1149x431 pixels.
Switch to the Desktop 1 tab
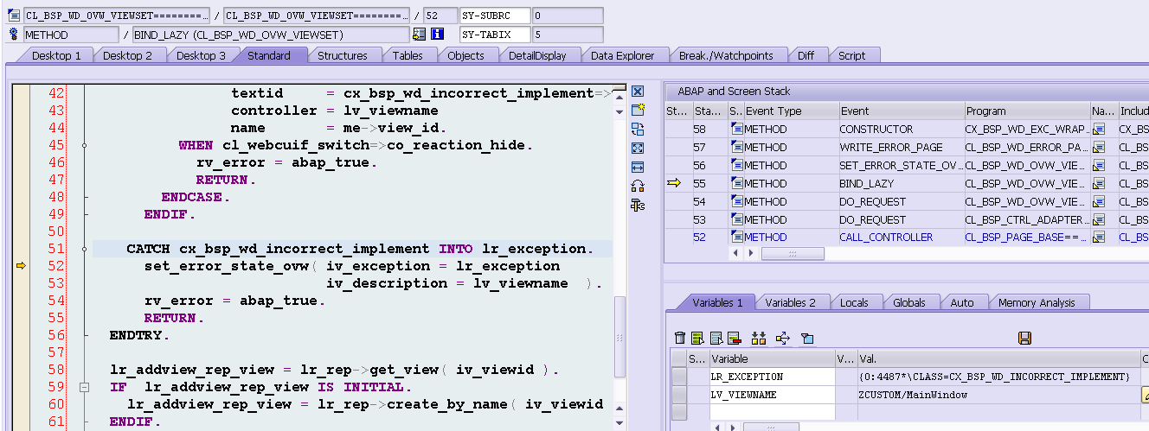[x=56, y=55]
